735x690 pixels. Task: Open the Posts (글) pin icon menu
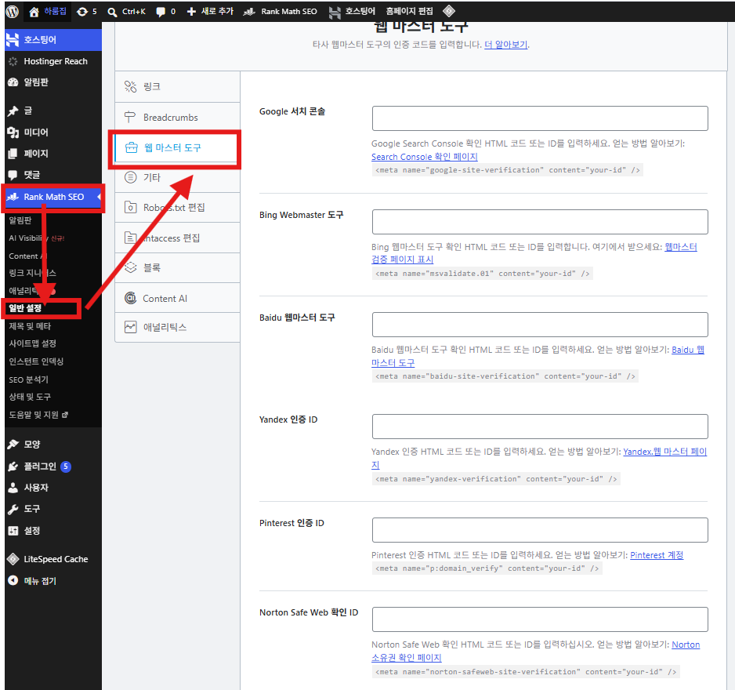tap(53, 111)
